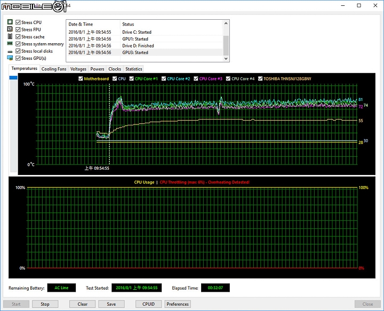
Task: Toggle the CPU graph checkbox
Action: [x=115, y=78]
